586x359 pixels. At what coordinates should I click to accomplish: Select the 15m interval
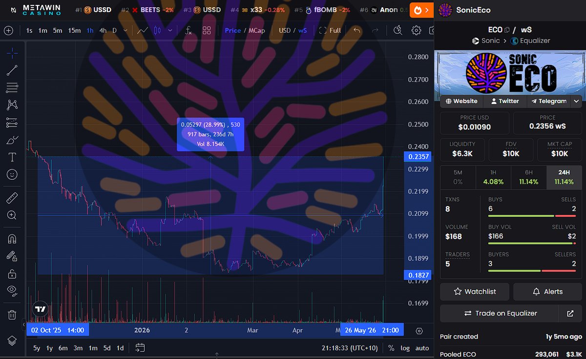(x=74, y=30)
